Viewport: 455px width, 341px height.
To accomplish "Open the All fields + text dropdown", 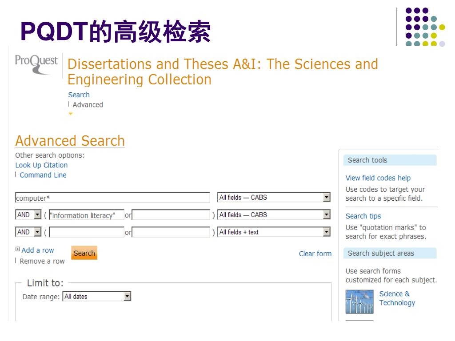I will tap(274, 232).
